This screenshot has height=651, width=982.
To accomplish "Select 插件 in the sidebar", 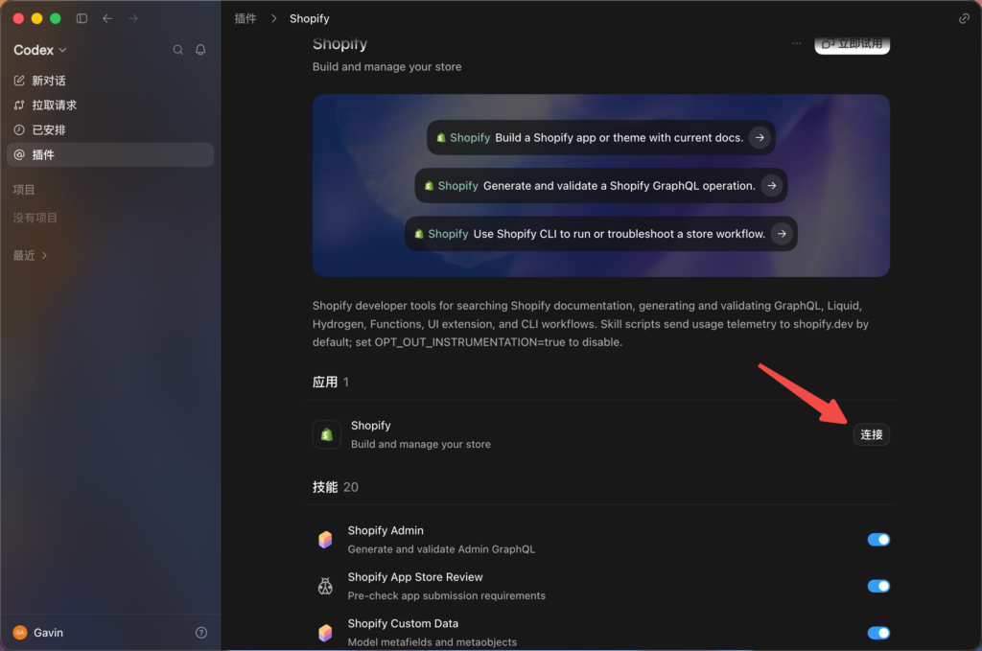I will tap(110, 154).
